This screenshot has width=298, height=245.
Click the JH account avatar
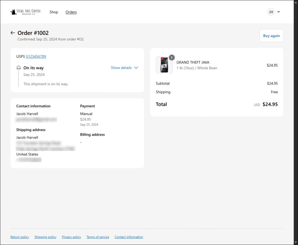(271, 12)
